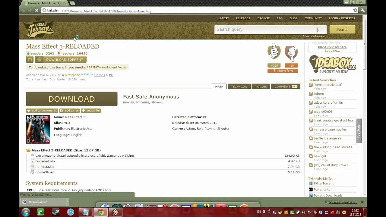Click the Mass Effect 3 game link

pos(75,117)
